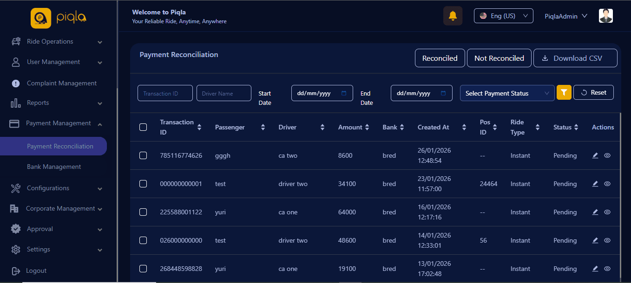
Task: Sort by Transaction ID column arrows
Action: tap(199, 127)
